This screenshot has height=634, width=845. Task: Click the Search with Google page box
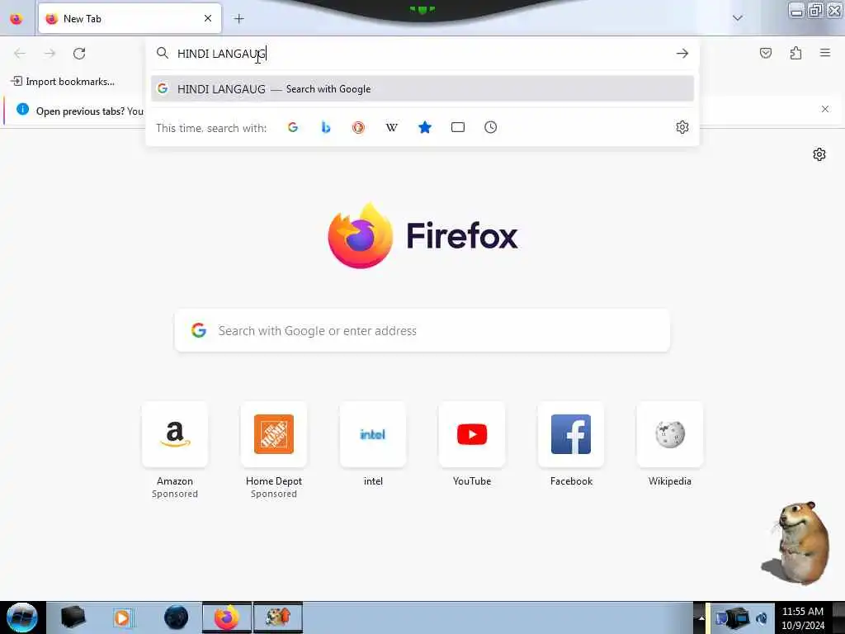(x=422, y=330)
